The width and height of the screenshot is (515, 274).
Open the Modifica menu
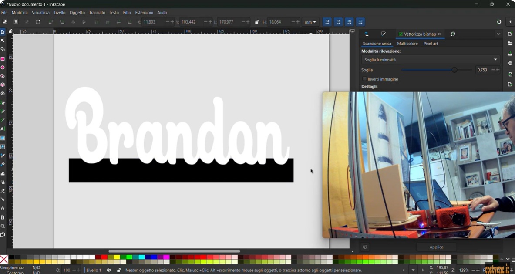tap(20, 13)
